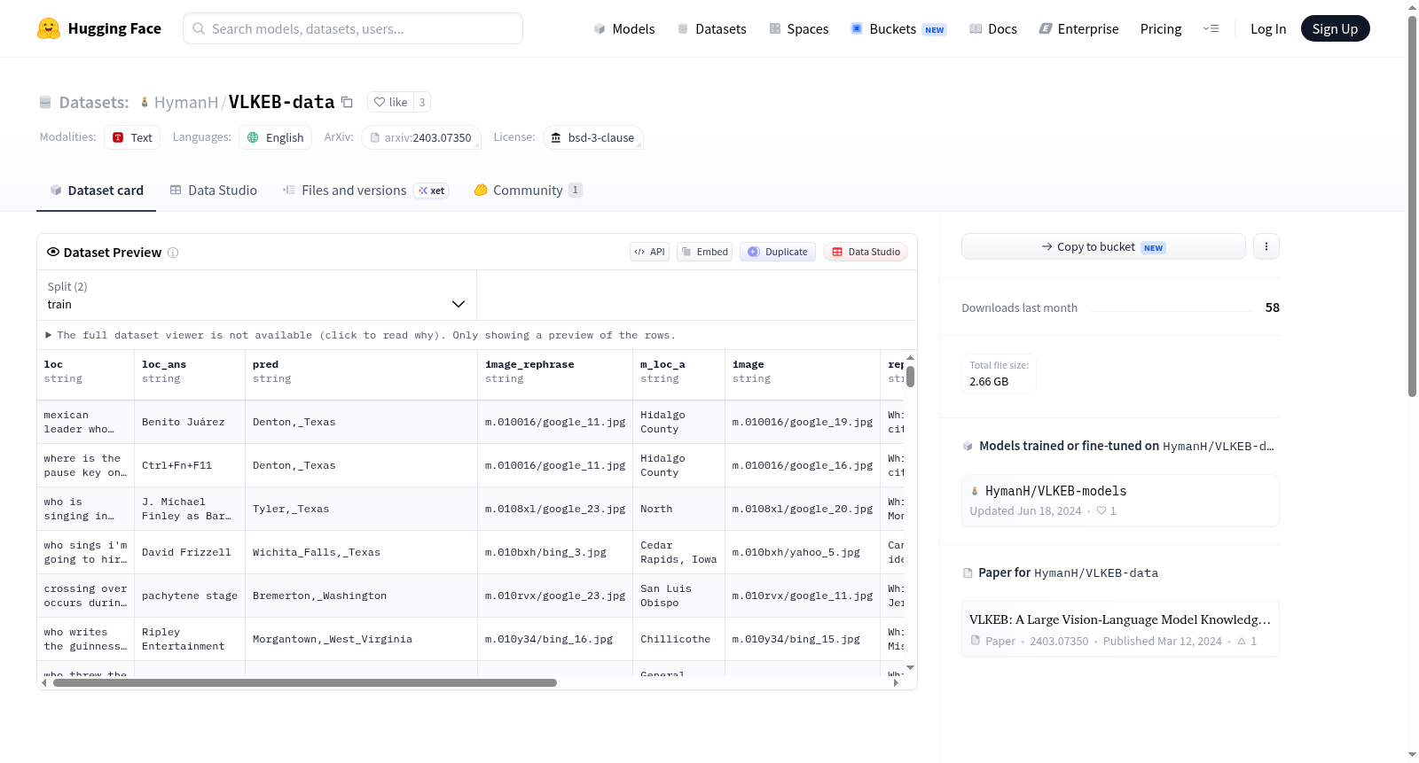Click the search magnifier icon
1419x763 pixels.
tap(199, 28)
